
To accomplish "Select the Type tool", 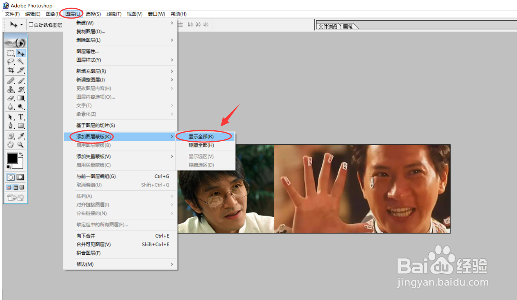I will (21, 117).
